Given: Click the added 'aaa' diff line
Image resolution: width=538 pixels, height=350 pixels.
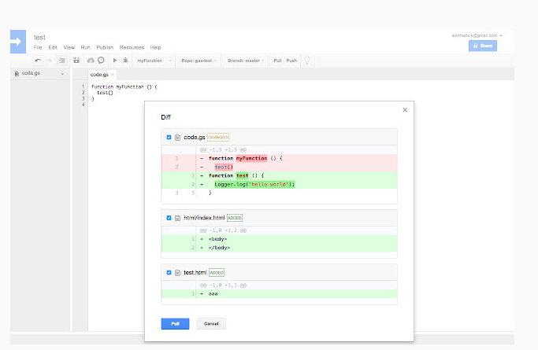Looking at the screenshot, I should 280,294.
